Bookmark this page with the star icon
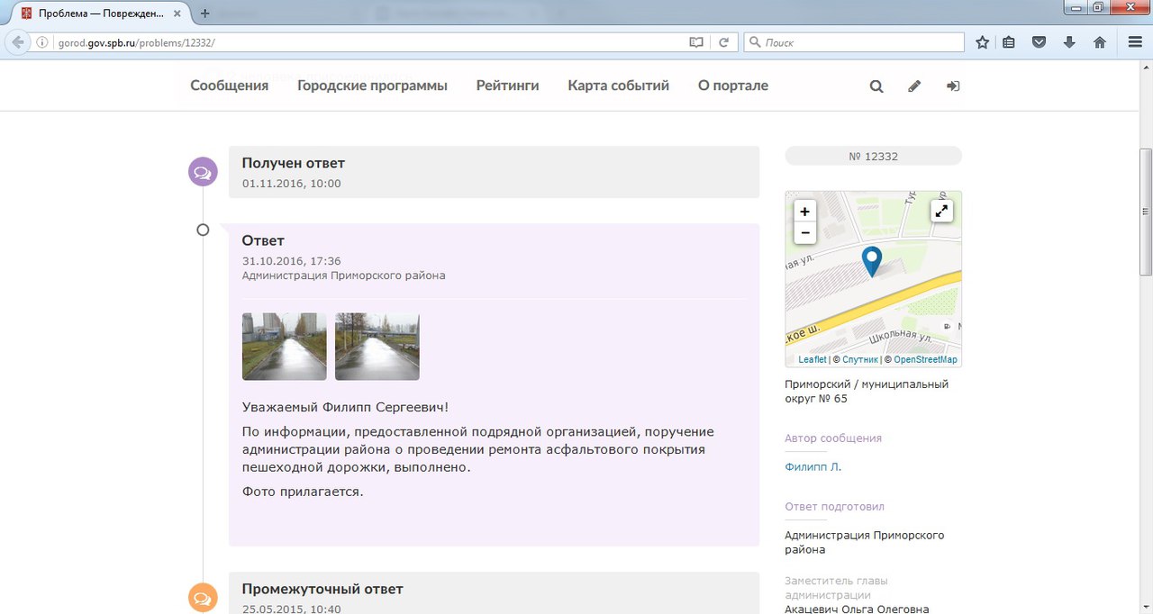 (983, 42)
